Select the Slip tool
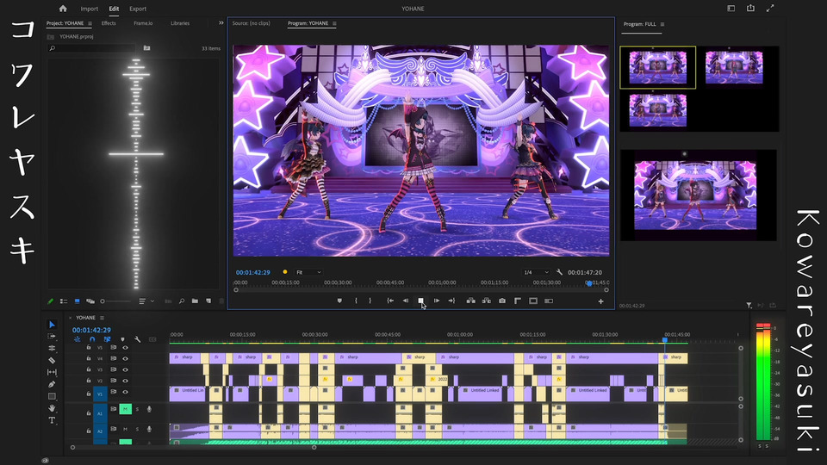The image size is (827, 465). tap(52, 372)
